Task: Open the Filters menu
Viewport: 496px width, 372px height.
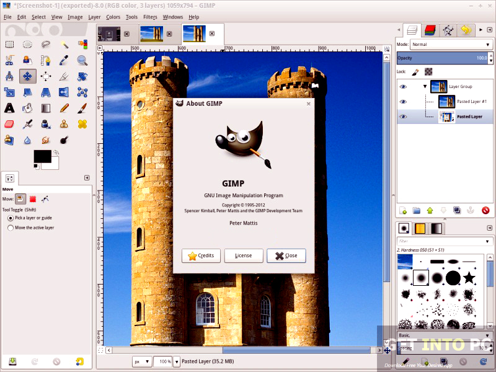Action: pyautogui.click(x=150, y=17)
